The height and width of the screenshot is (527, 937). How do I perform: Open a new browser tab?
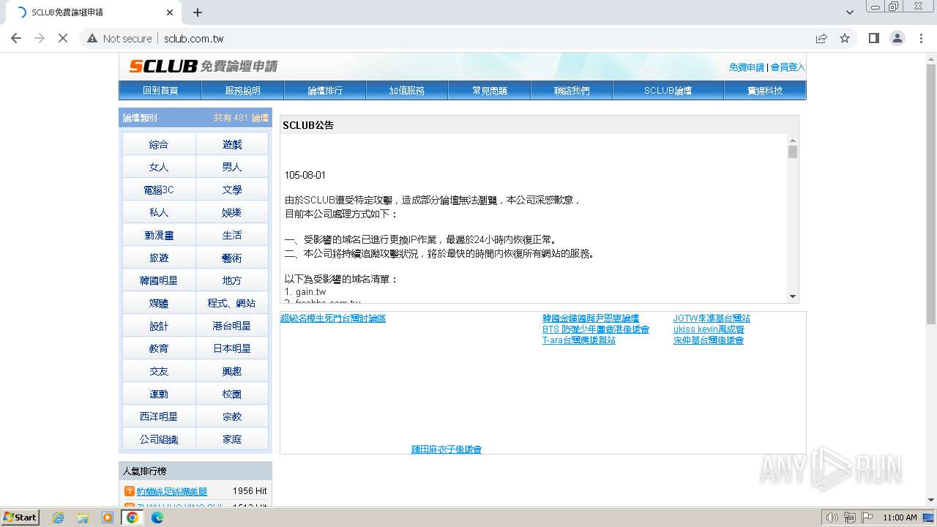(198, 12)
